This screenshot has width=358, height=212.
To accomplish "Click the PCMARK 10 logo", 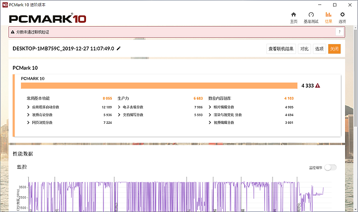I will pyautogui.click(x=48, y=18).
